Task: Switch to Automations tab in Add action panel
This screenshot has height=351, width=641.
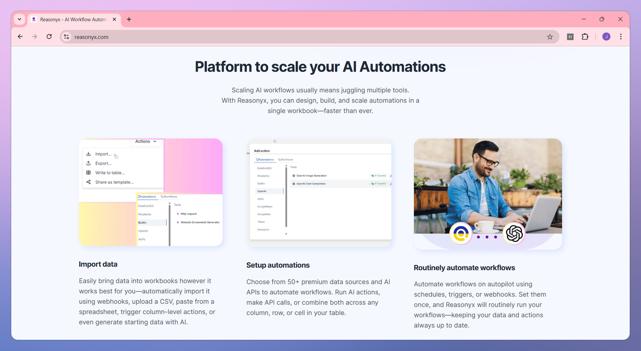Action: 265,160
